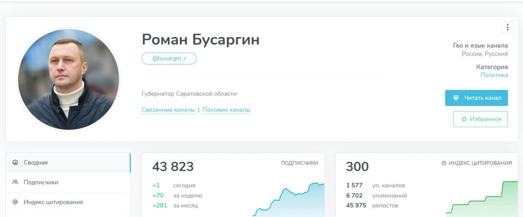Click the ПОДПИСЧИКИ card label
The image size is (523, 217).
[300, 163]
